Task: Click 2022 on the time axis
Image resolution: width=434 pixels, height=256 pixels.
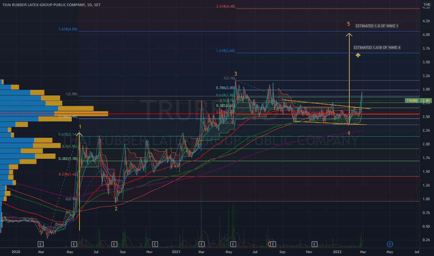Action: (337, 252)
